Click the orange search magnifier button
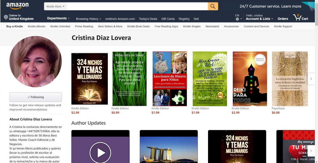This screenshot has height=163, width=318. pyautogui.click(x=213, y=6)
